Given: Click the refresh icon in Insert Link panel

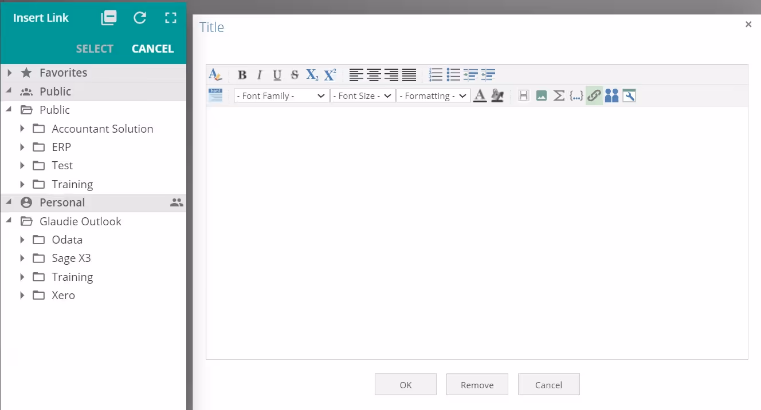Looking at the screenshot, I should coord(140,18).
